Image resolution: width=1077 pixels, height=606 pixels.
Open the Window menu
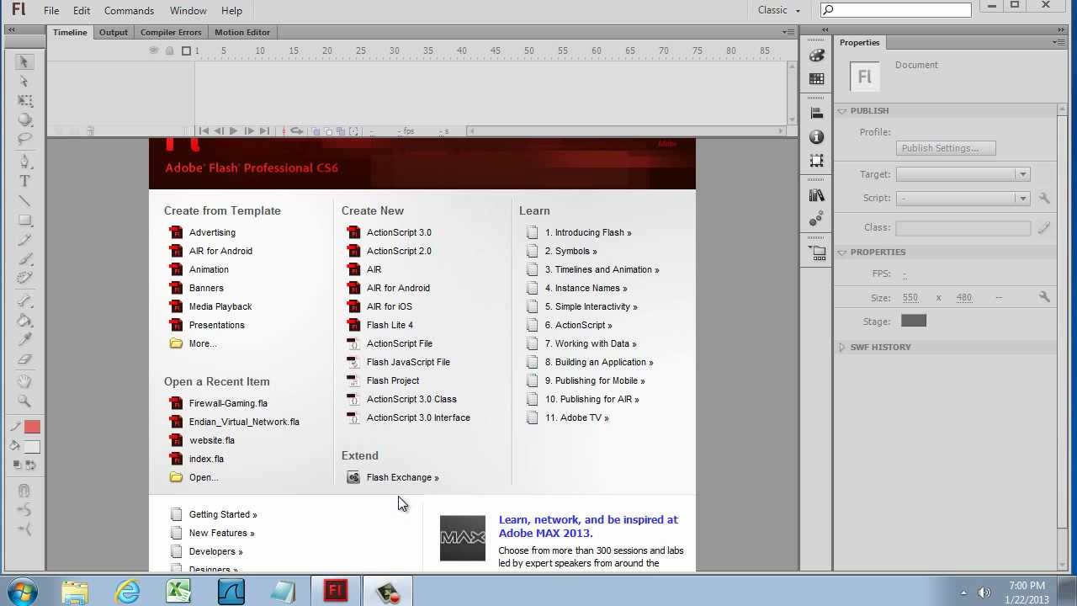click(188, 10)
